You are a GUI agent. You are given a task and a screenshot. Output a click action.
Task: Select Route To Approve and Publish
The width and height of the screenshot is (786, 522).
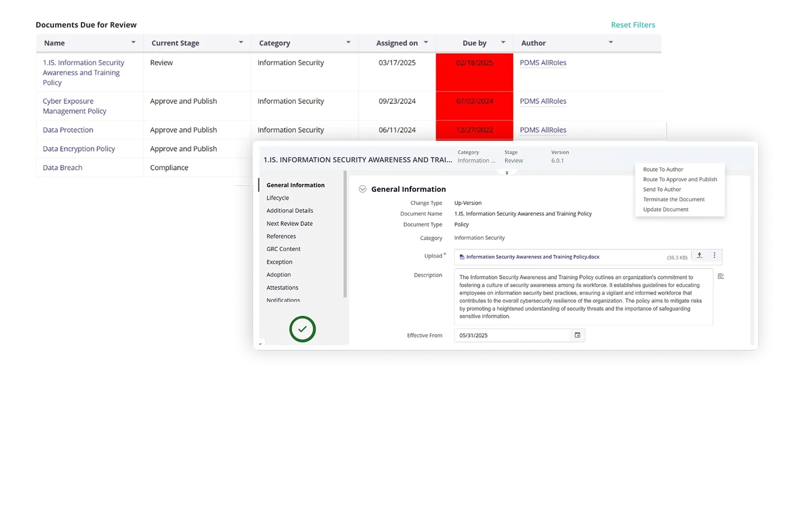pyautogui.click(x=680, y=179)
